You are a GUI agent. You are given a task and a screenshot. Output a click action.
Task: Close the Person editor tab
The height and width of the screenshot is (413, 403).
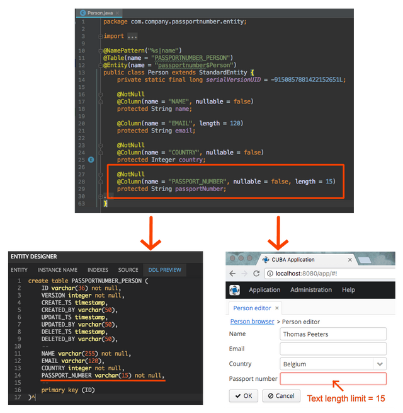[277, 308]
